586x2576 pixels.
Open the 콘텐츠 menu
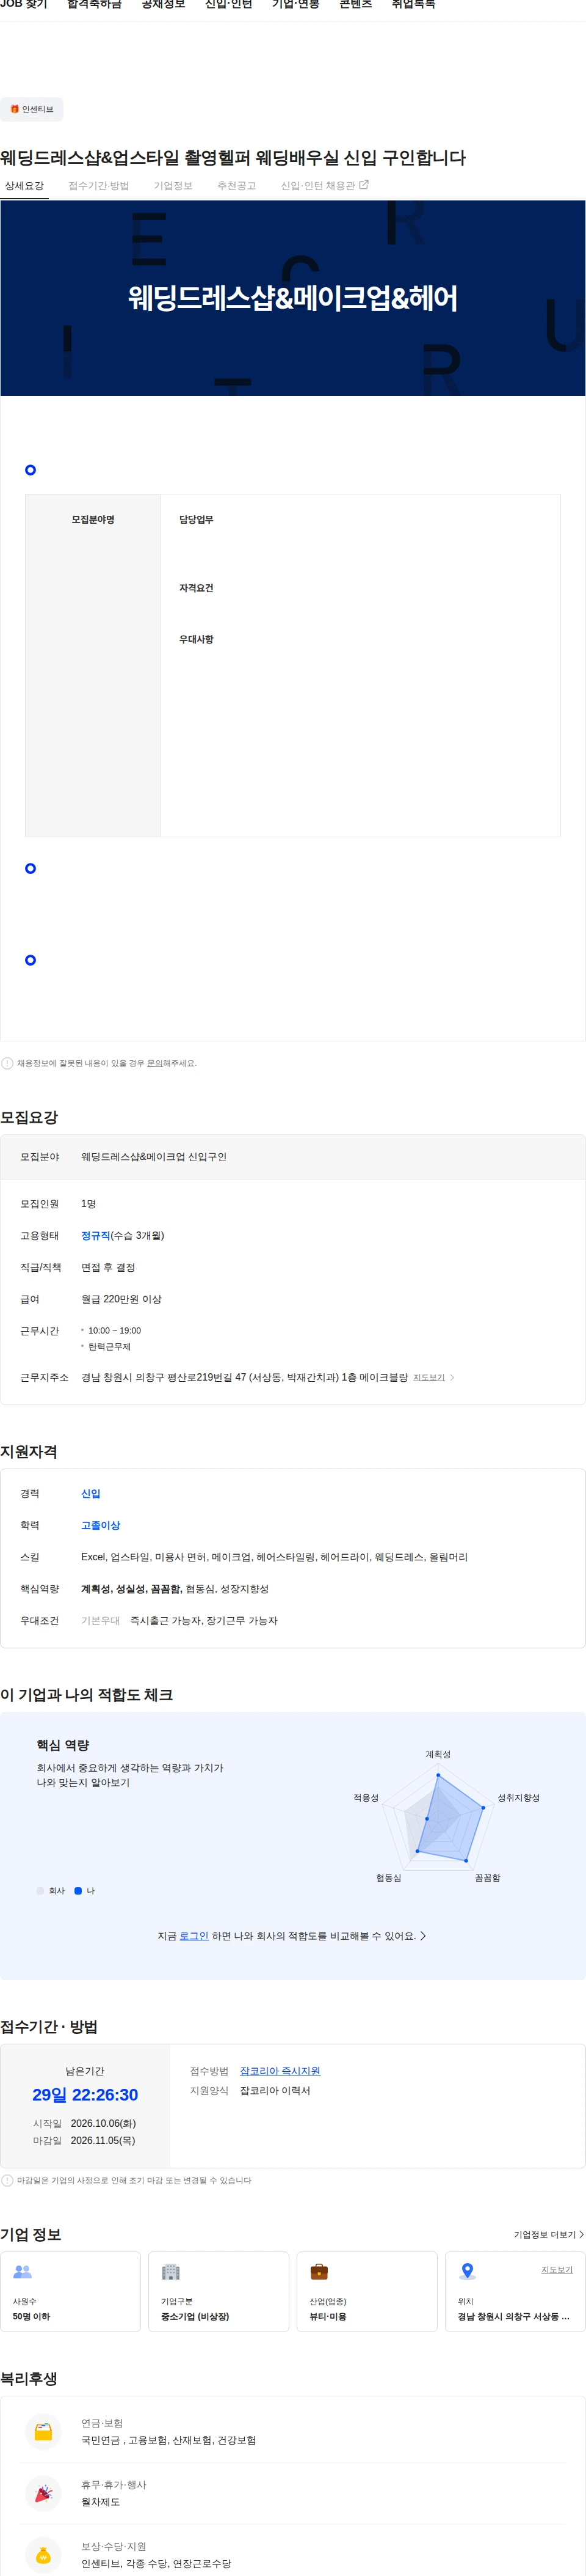[x=355, y=5]
